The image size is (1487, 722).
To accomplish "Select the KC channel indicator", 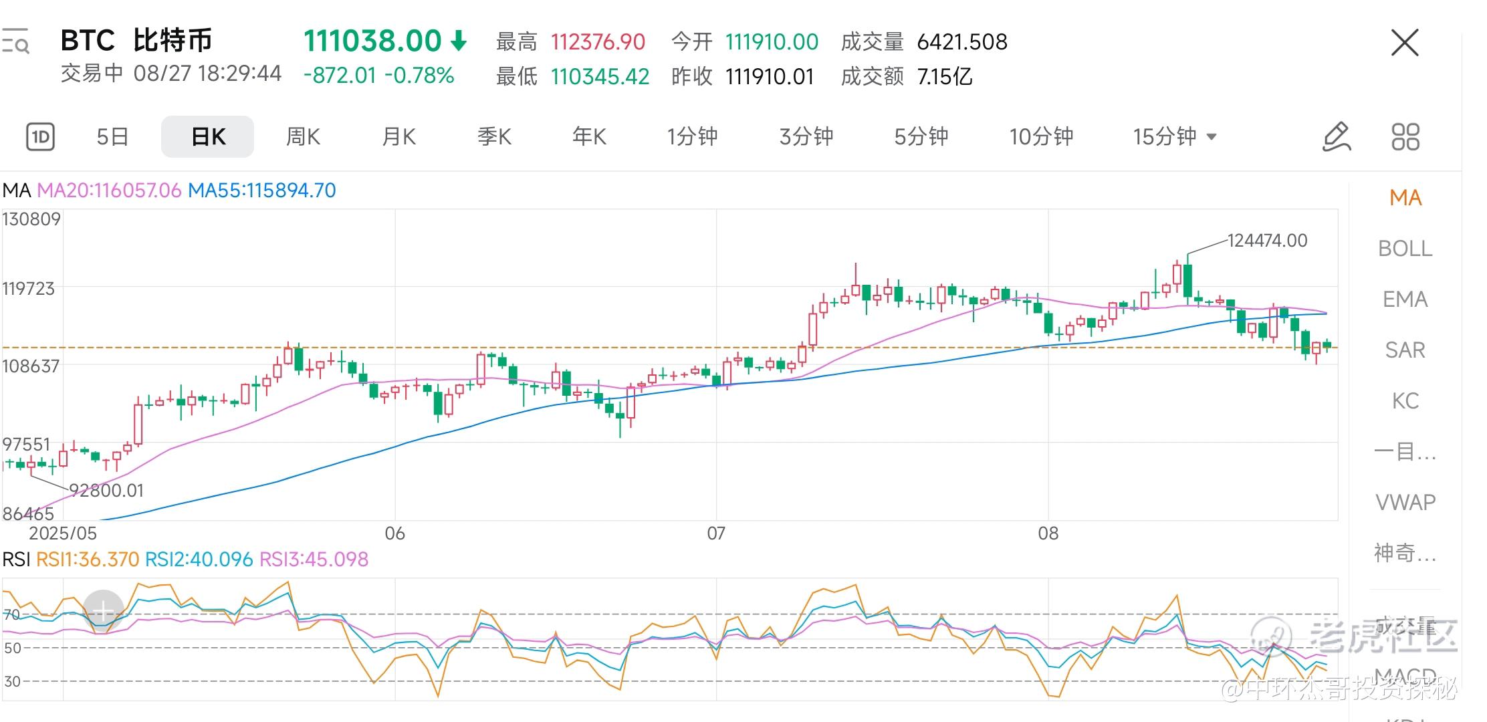I will pyautogui.click(x=1405, y=401).
